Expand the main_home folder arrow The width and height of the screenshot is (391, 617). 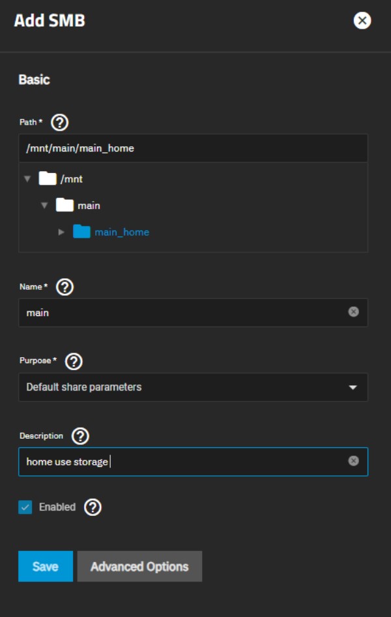[61, 232]
